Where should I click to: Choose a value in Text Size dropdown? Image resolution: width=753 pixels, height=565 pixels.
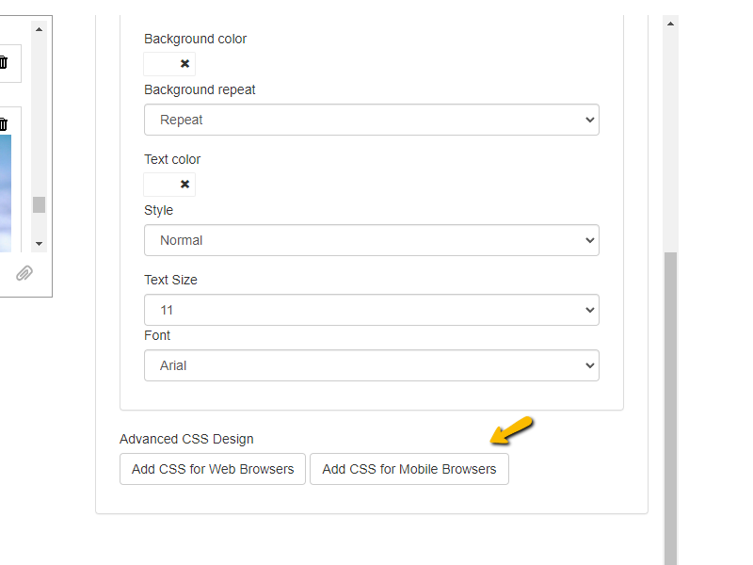[x=371, y=310]
